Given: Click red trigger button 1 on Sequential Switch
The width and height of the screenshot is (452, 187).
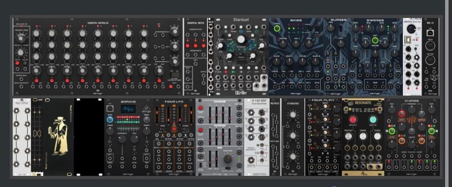Looking at the screenshot, I should point(188,46).
